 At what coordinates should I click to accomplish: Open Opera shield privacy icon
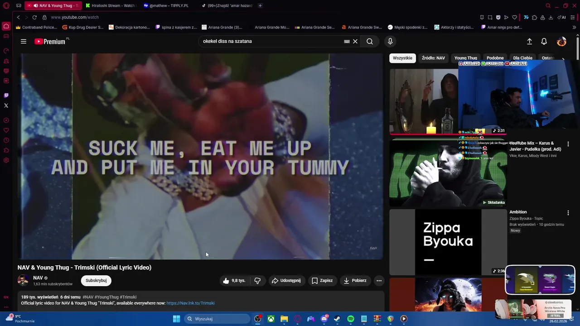pyautogui.click(x=498, y=17)
